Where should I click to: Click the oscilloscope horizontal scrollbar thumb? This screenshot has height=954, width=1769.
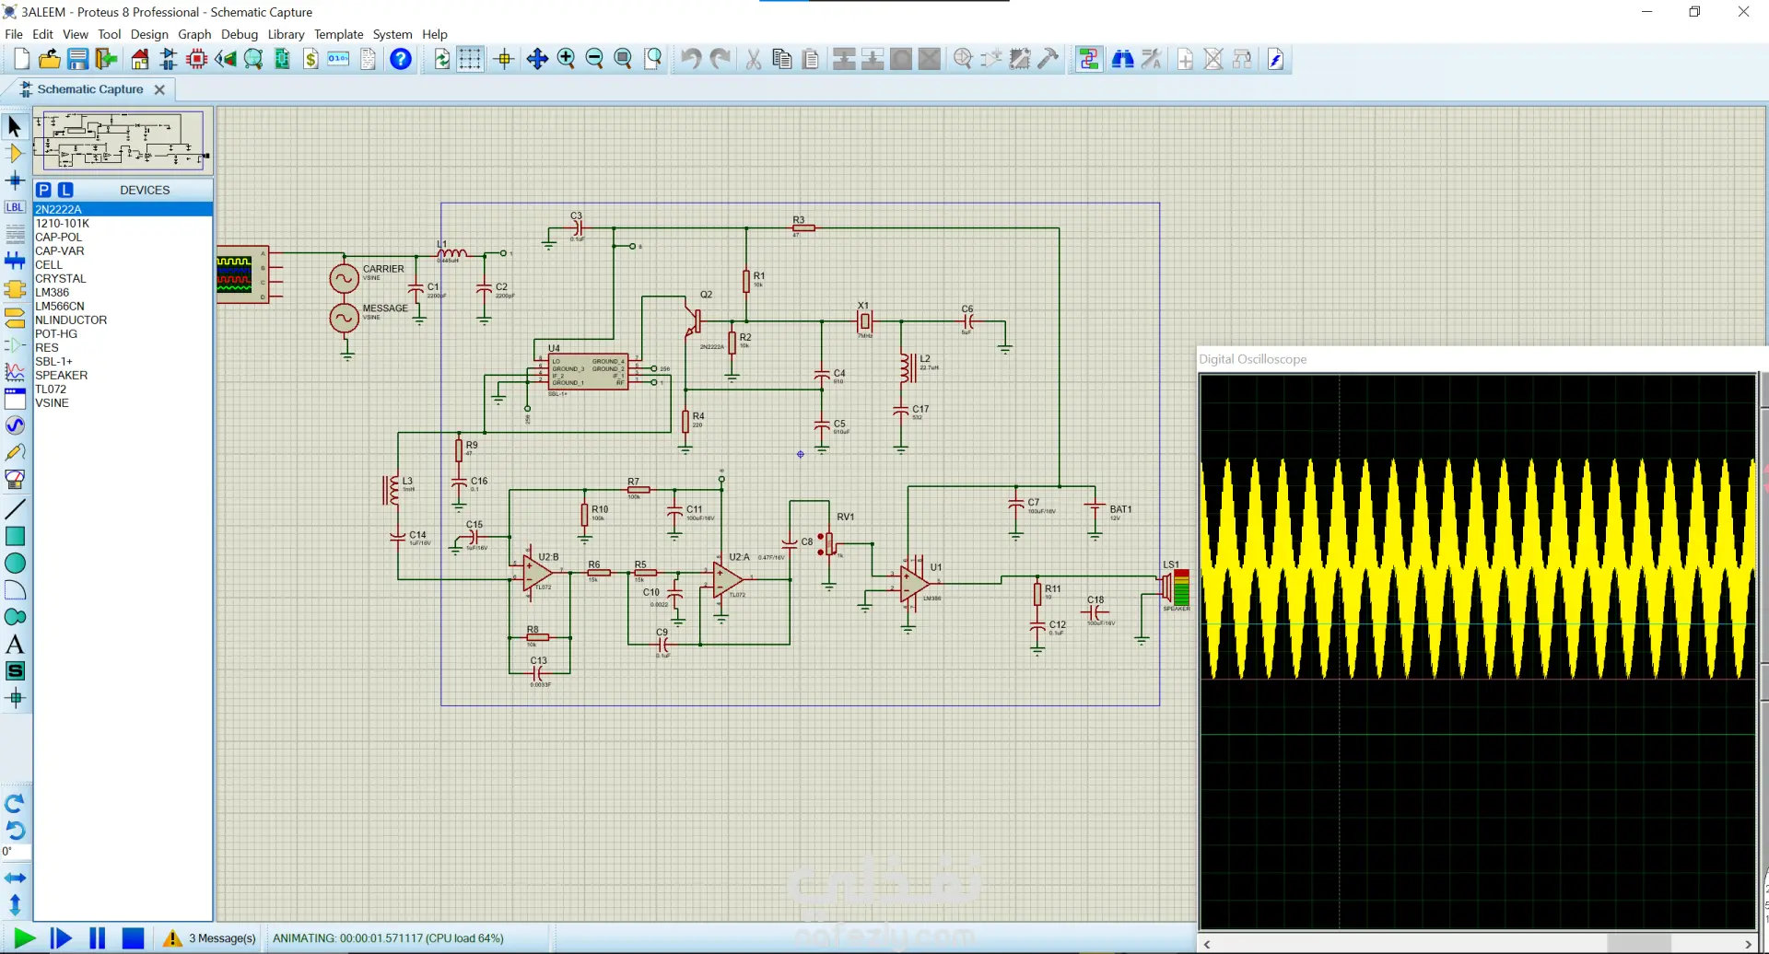(1638, 944)
